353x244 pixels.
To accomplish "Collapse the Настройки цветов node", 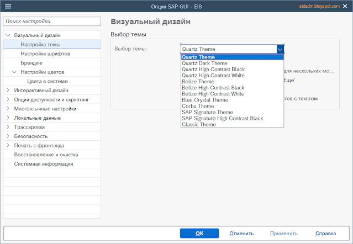I will point(14,72).
